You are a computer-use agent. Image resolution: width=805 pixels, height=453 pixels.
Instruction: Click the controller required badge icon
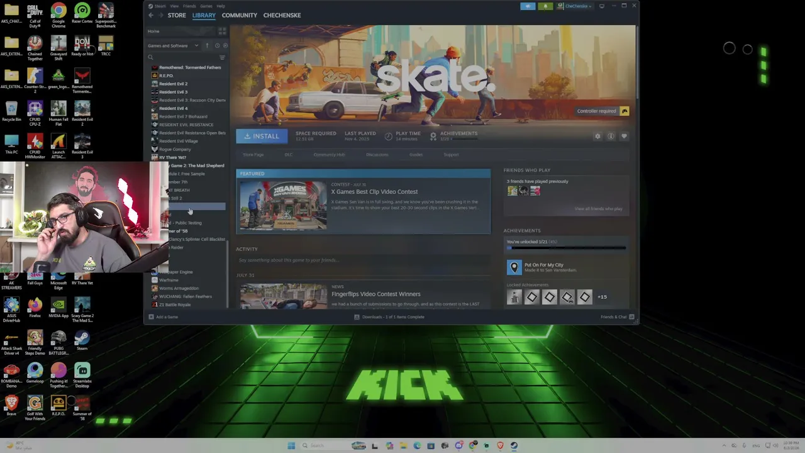click(x=625, y=111)
